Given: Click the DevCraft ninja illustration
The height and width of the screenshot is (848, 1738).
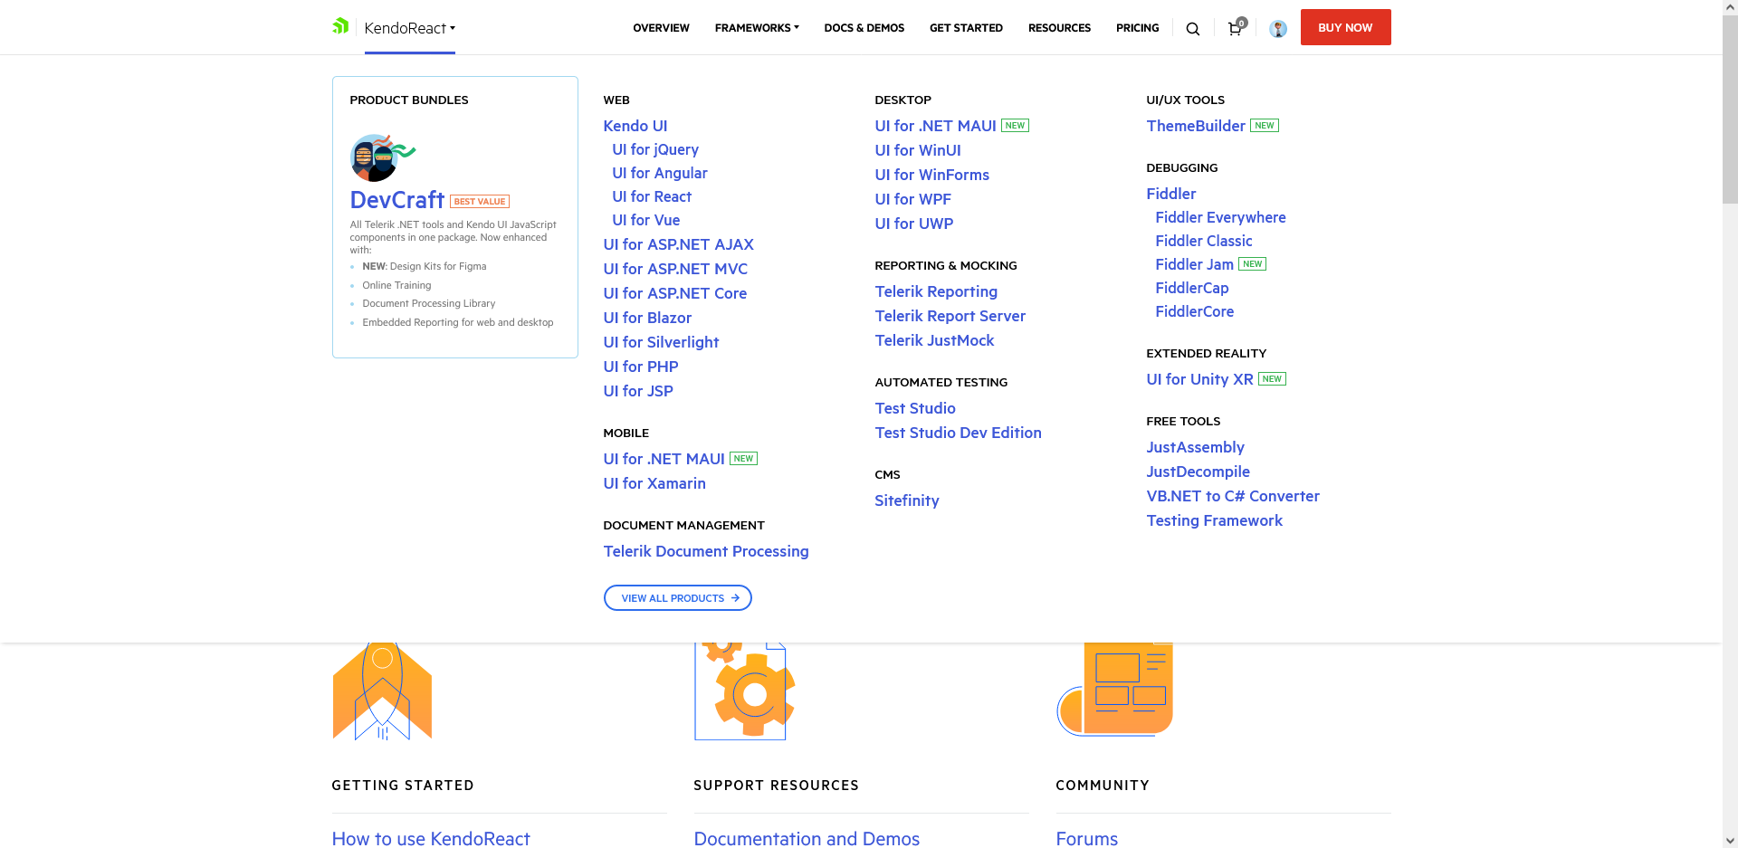Looking at the screenshot, I should pyautogui.click(x=380, y=157).
